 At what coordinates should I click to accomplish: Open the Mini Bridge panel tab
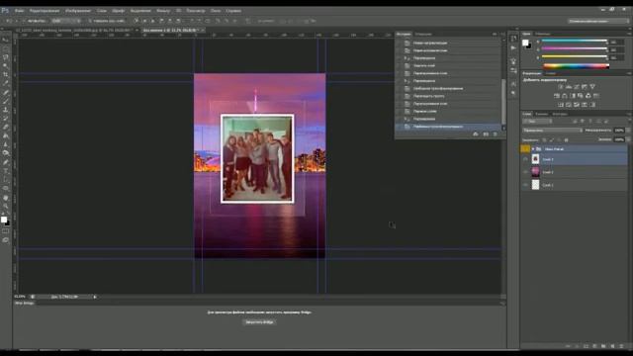pos(24,303)
